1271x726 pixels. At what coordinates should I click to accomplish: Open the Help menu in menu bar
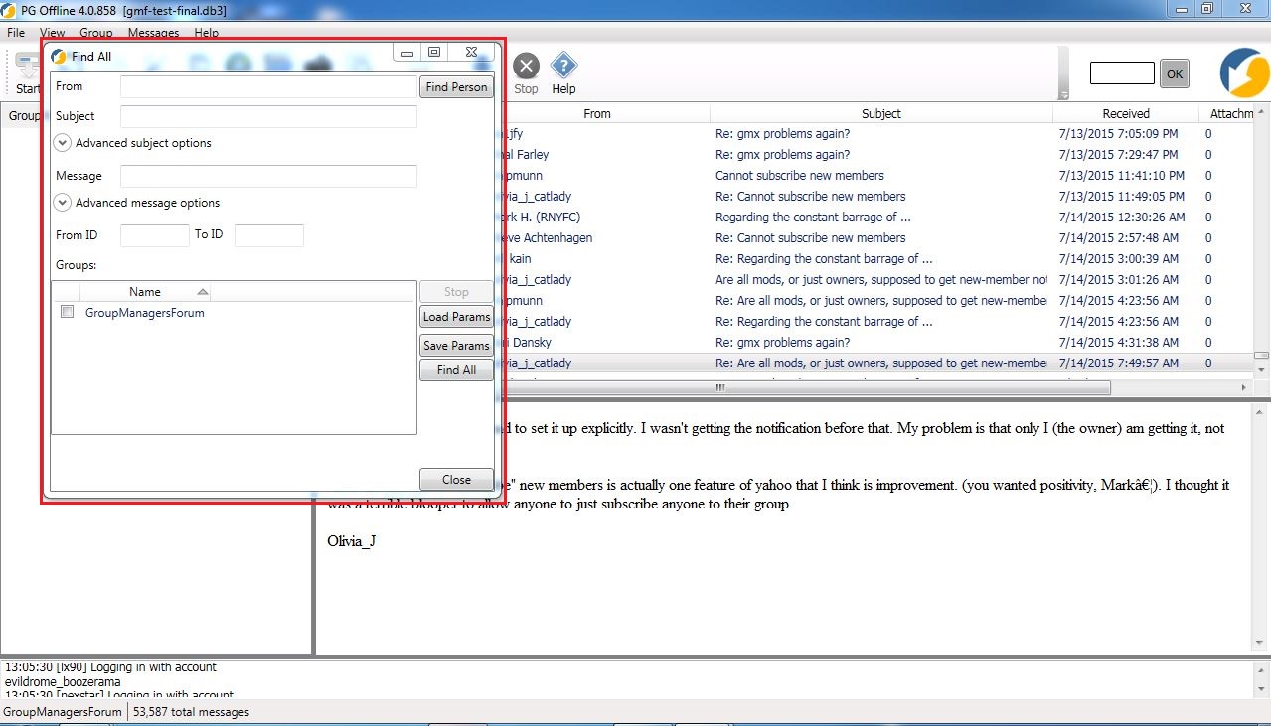[x=207, y=33]
